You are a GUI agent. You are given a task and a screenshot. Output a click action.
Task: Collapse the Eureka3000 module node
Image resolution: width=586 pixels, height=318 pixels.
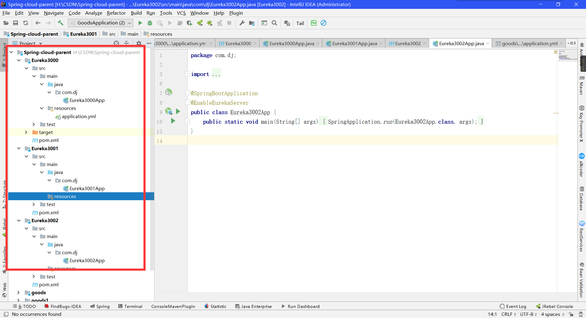click(x=19, y=60)
